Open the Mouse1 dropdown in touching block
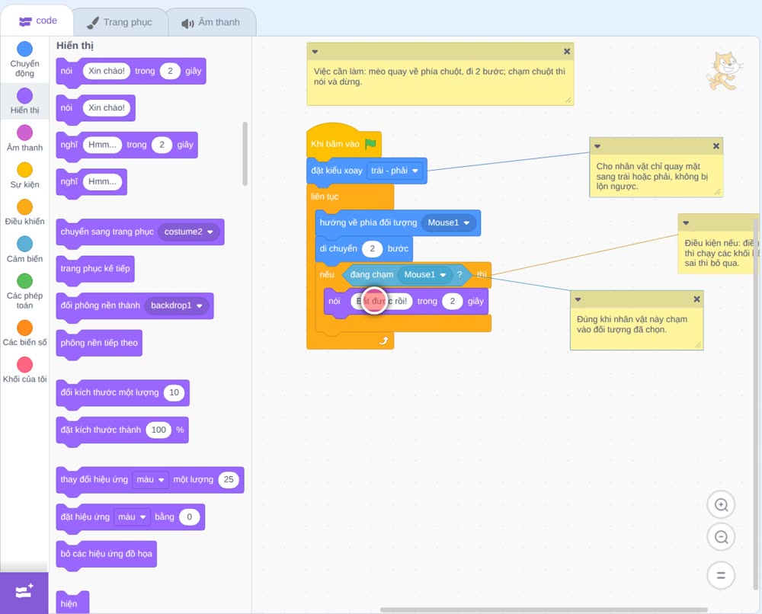Viewport: 762px width, 614px height. [424, 274]
